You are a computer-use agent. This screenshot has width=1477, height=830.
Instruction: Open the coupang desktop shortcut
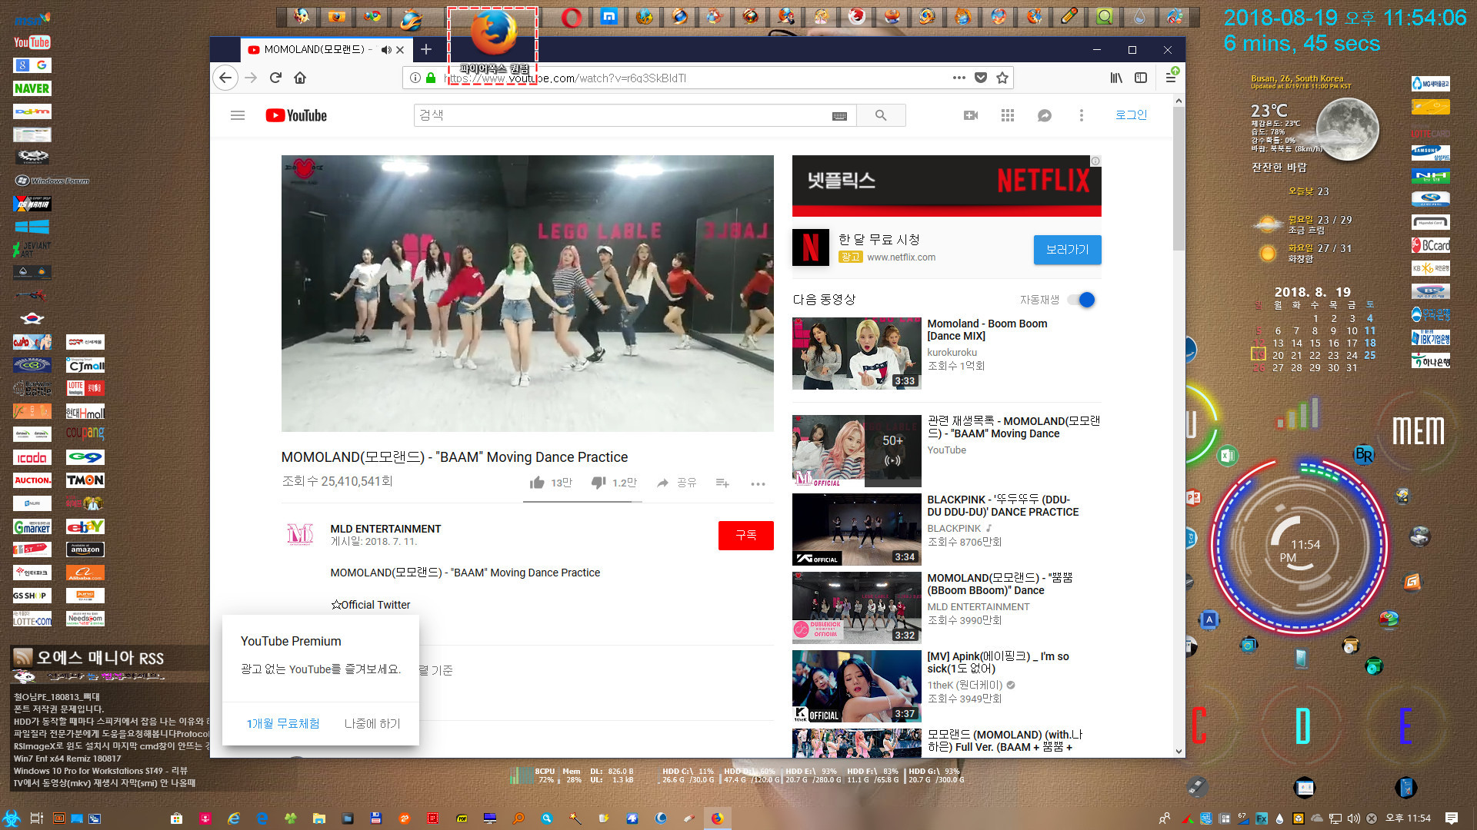[x=85, y=433]
